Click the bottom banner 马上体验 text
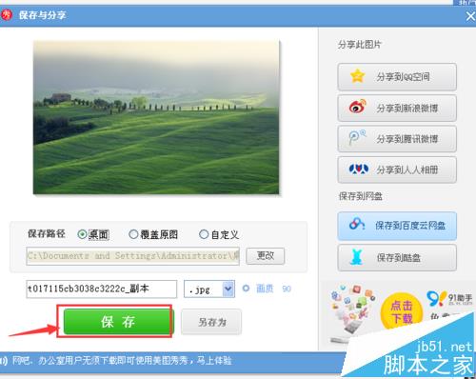Image resolution: width=476 pixels, height=379 pixels. (x=214, y=361)
